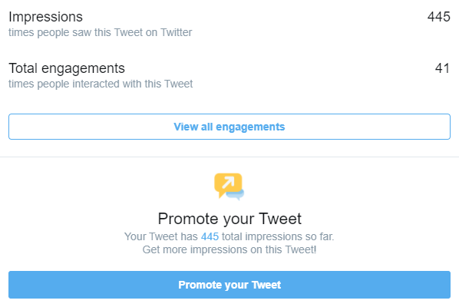Click the 445 impressions count at the row's right

(439, 17)
